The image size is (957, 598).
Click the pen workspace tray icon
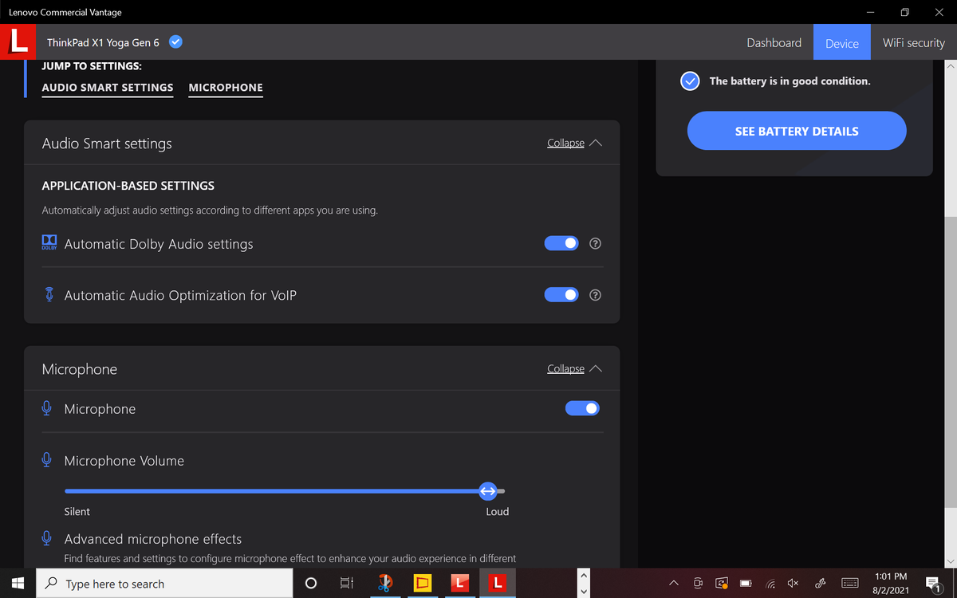click(x=820, y=584)
